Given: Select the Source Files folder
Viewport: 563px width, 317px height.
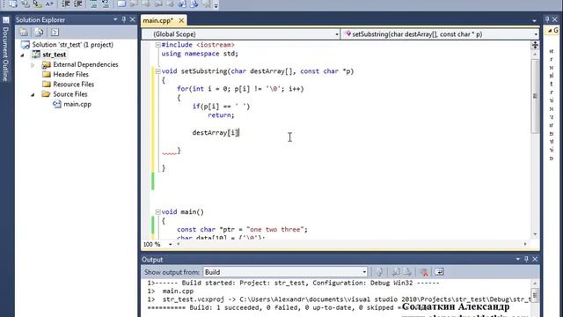Looking at the screenshot, I should (70, 94).
